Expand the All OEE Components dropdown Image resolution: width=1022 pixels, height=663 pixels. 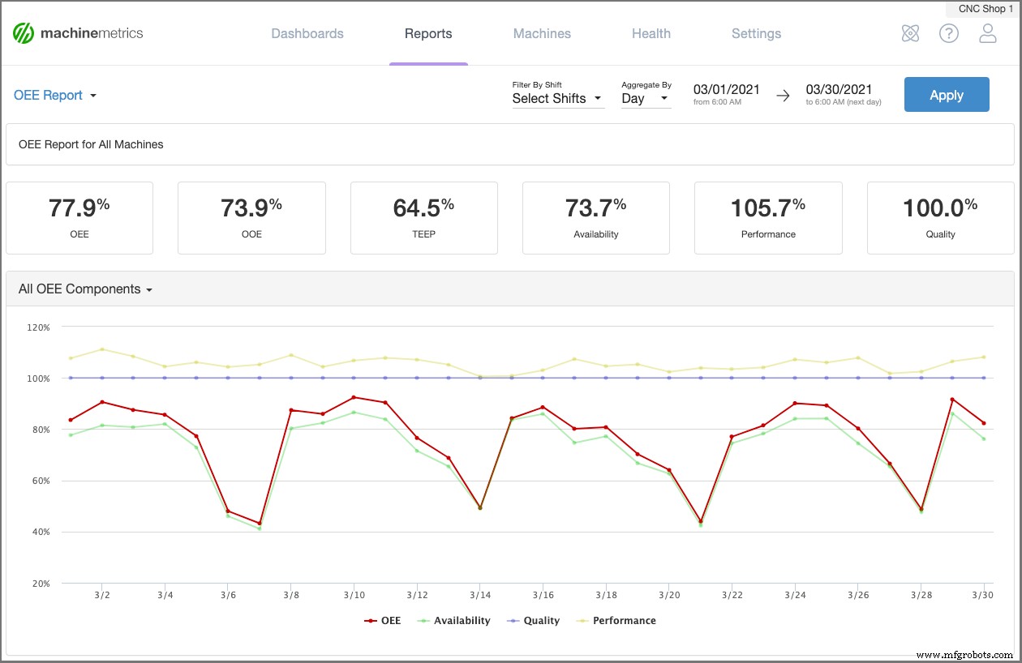tap(84, 289)
